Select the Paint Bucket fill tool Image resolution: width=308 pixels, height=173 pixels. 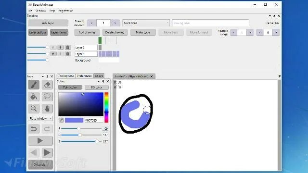[34, 97]
